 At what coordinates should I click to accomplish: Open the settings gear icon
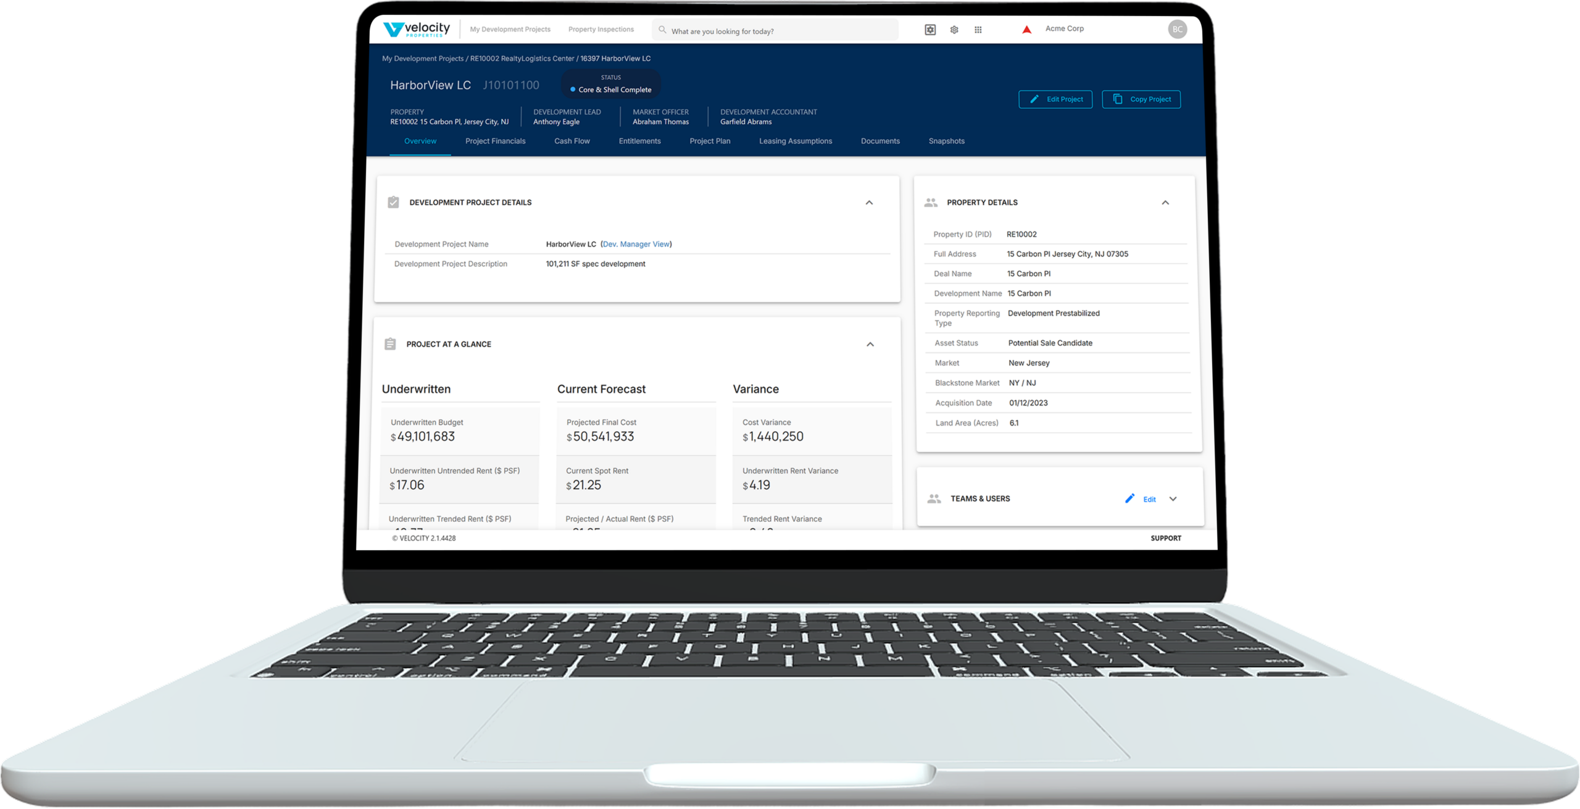pos(954,30)
